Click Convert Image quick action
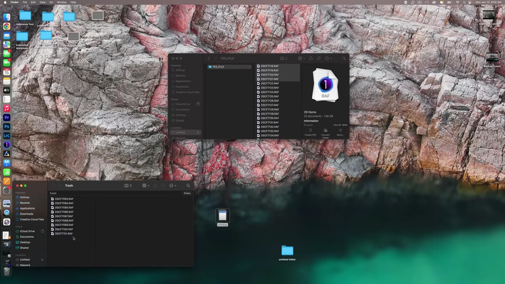The height and width of the screenshot is (284, 505). click(x=325, y=133)
